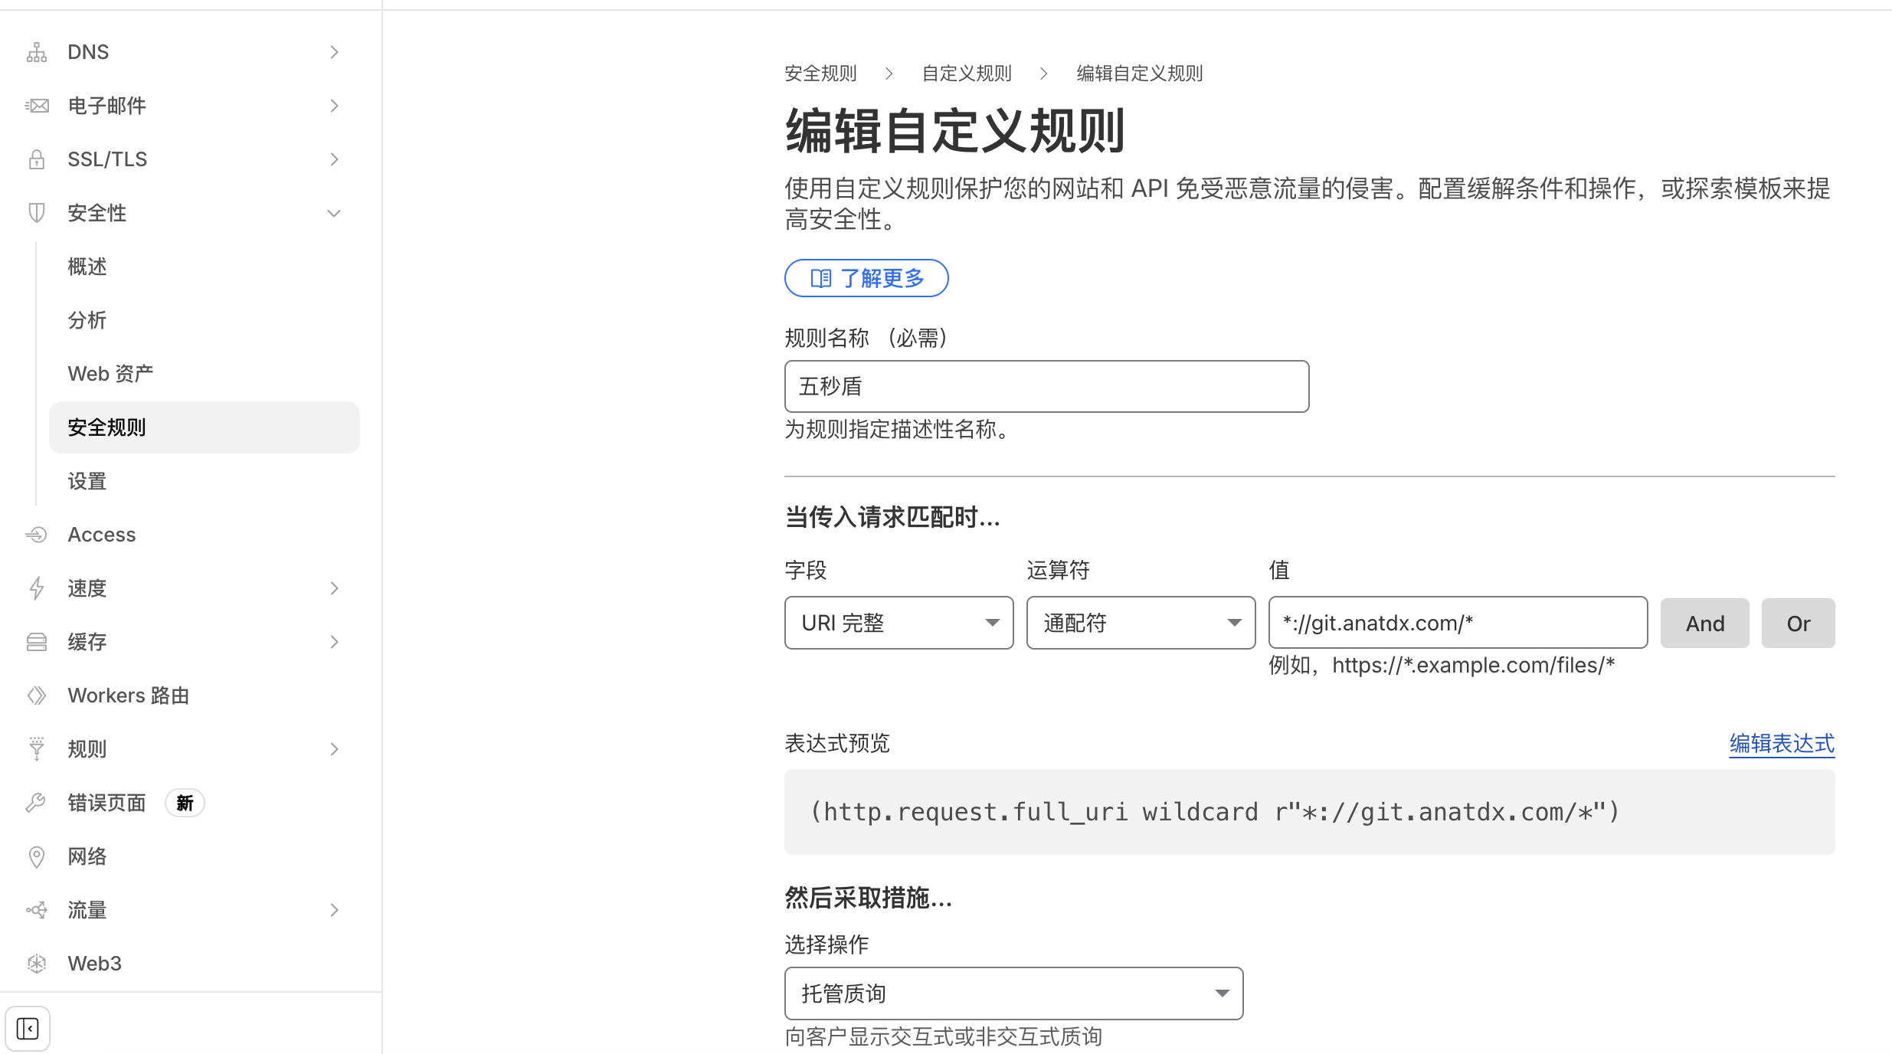Expand the 缓存 sidebar section
This screenshot has height=1054, width=1892.
tap(334, 642)
